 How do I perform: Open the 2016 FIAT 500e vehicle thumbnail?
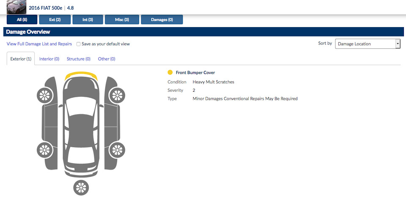point(16,7)
